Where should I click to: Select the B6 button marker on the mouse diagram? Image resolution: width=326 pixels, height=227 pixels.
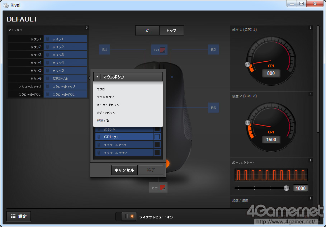[x=213, y=108]
